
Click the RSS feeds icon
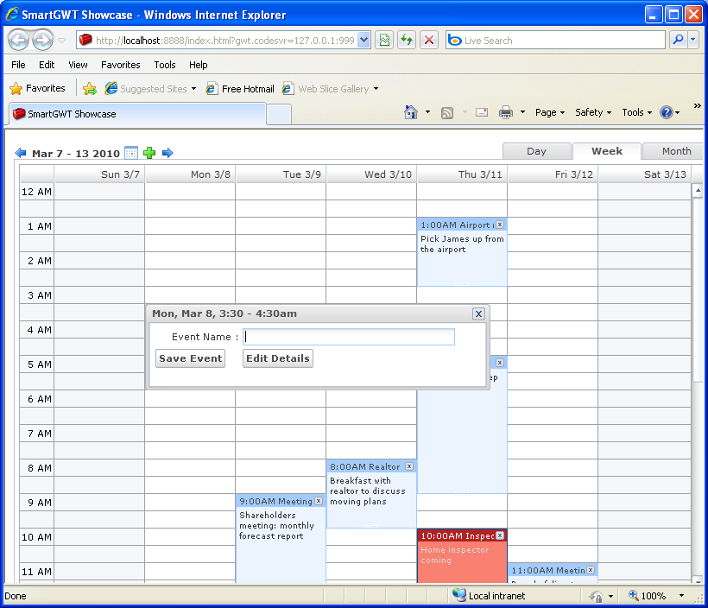click(447, 112)
